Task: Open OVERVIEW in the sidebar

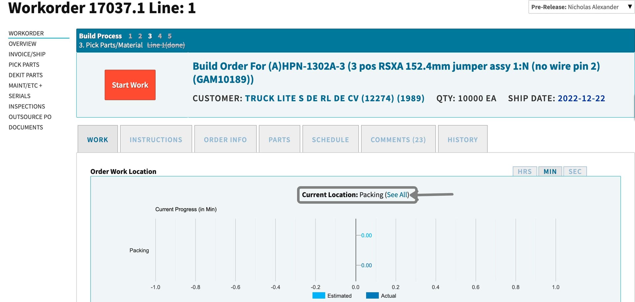Action: click(x=22, y=44)
